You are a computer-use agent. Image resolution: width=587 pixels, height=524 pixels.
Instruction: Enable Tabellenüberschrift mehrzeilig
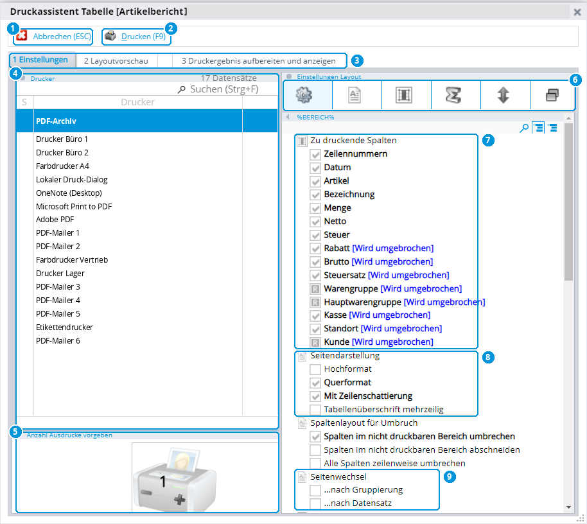(315, 410)
